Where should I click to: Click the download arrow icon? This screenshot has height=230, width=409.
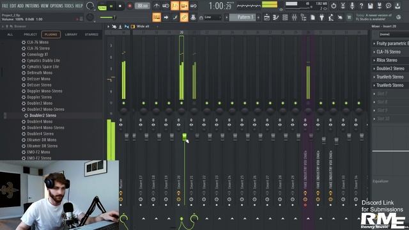397,6
